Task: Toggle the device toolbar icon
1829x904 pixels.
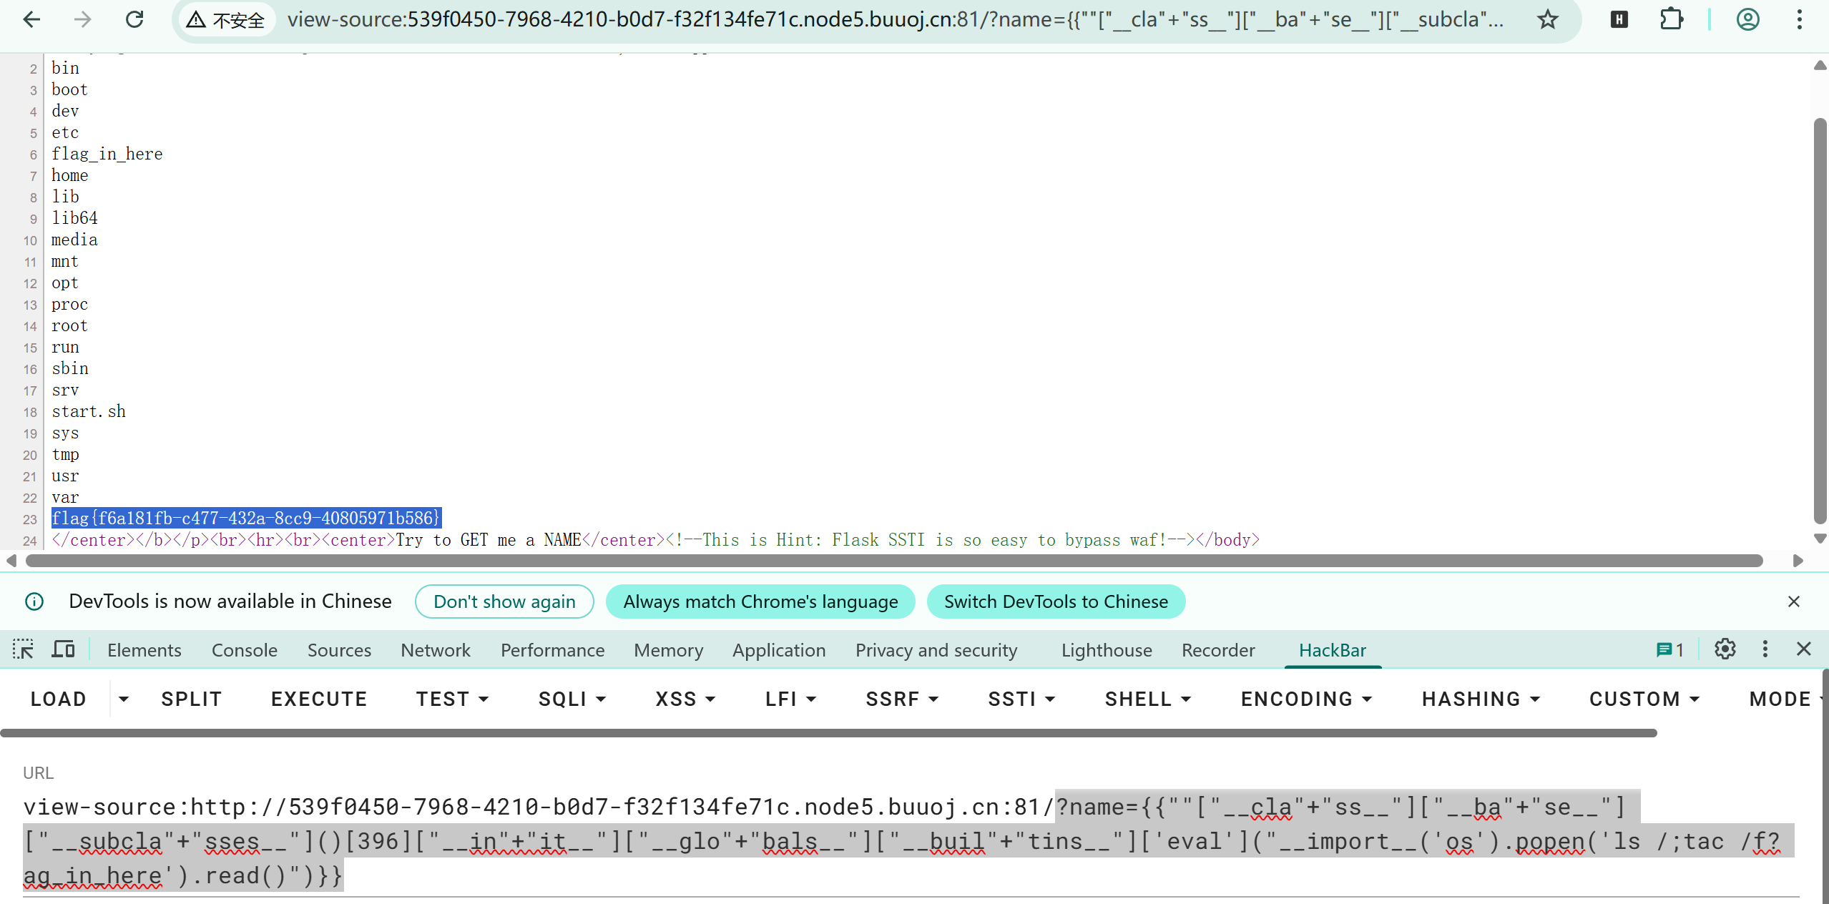Action: click(x=63, y=649)
